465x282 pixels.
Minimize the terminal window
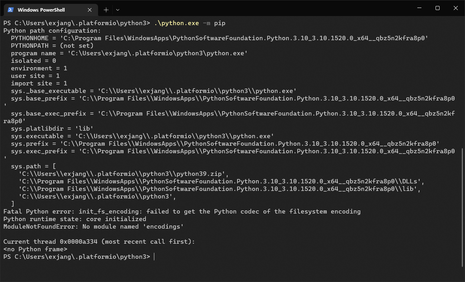(419, 8)
